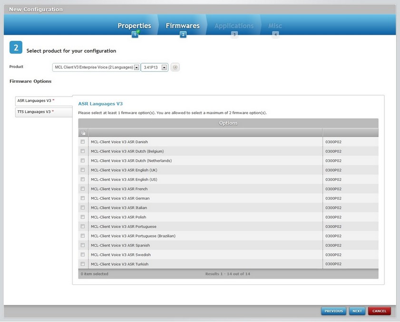Check the ASR English (US) option
This screenshot has width=400, height=322.
83,179
